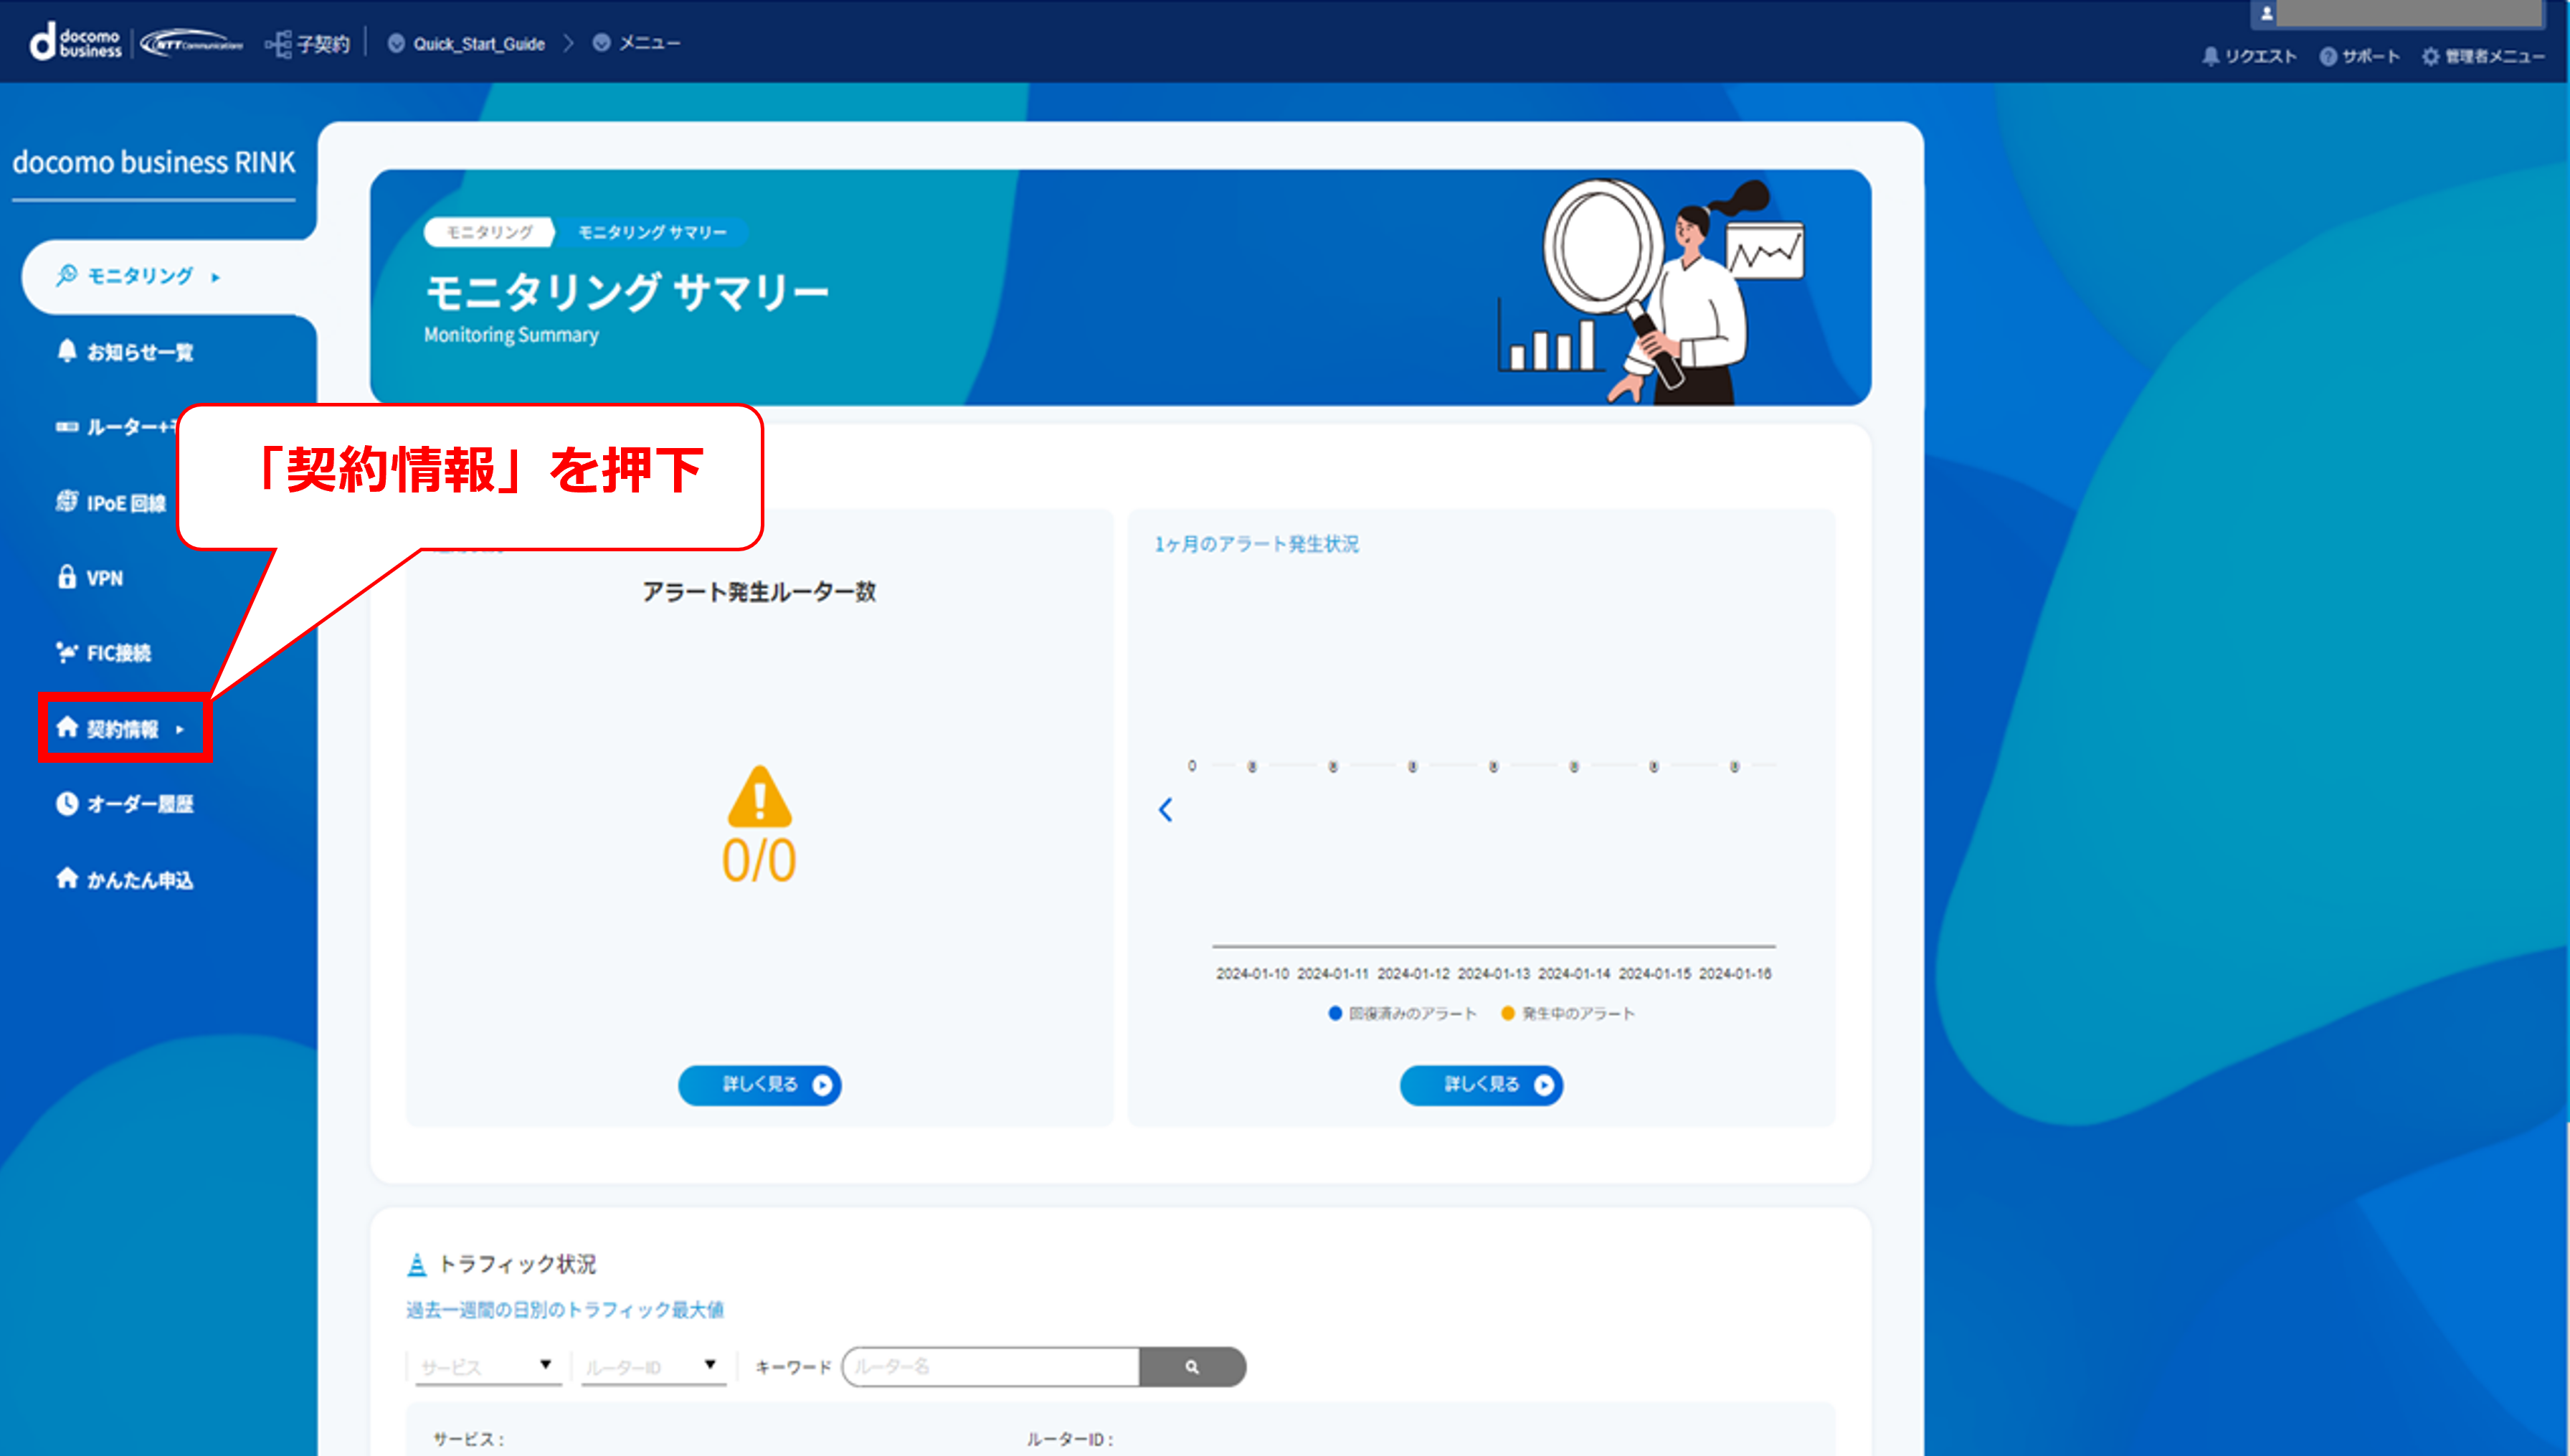Click the 契約情報 house icon
Screen dimensions: 2570x1456
coord(67,727)
